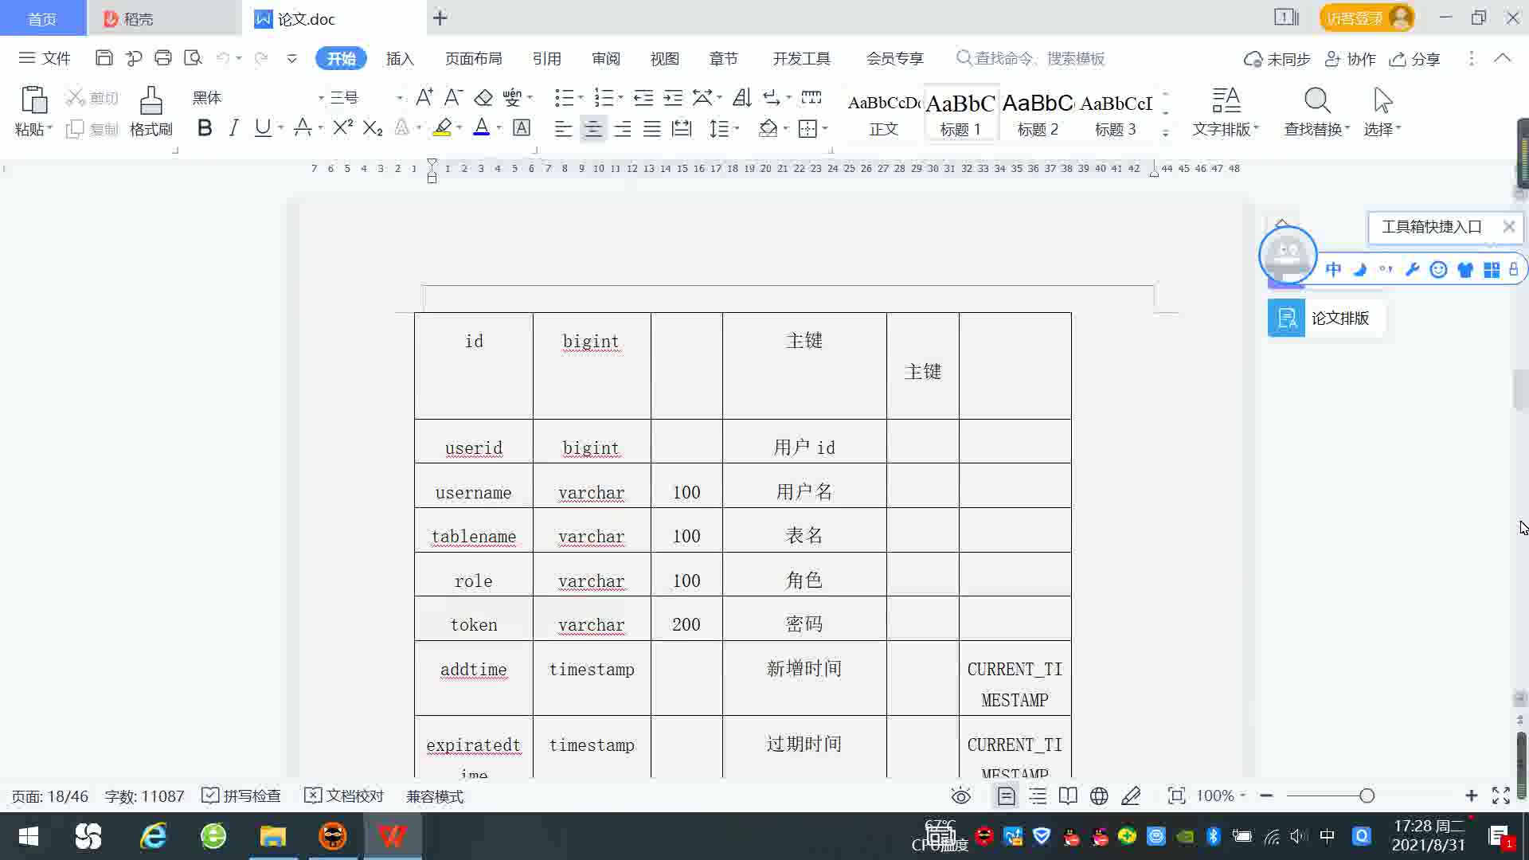Viewport: 1529px width, 860px height.
Task: Pick the font color red A swatch
Action: [481, 127]
